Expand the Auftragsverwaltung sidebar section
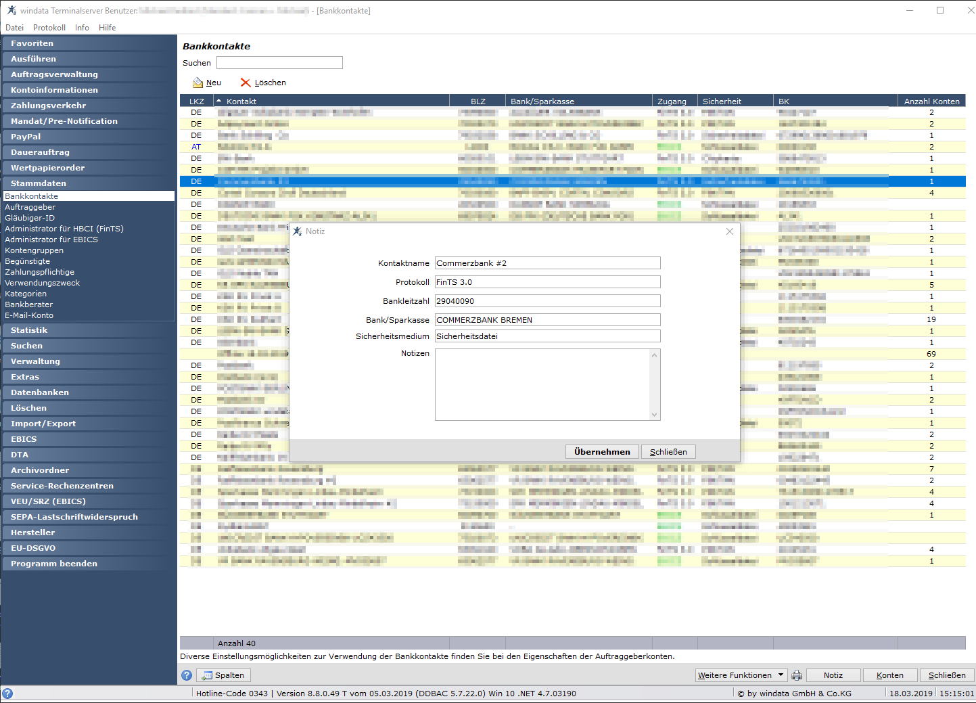 click(89, 74)
